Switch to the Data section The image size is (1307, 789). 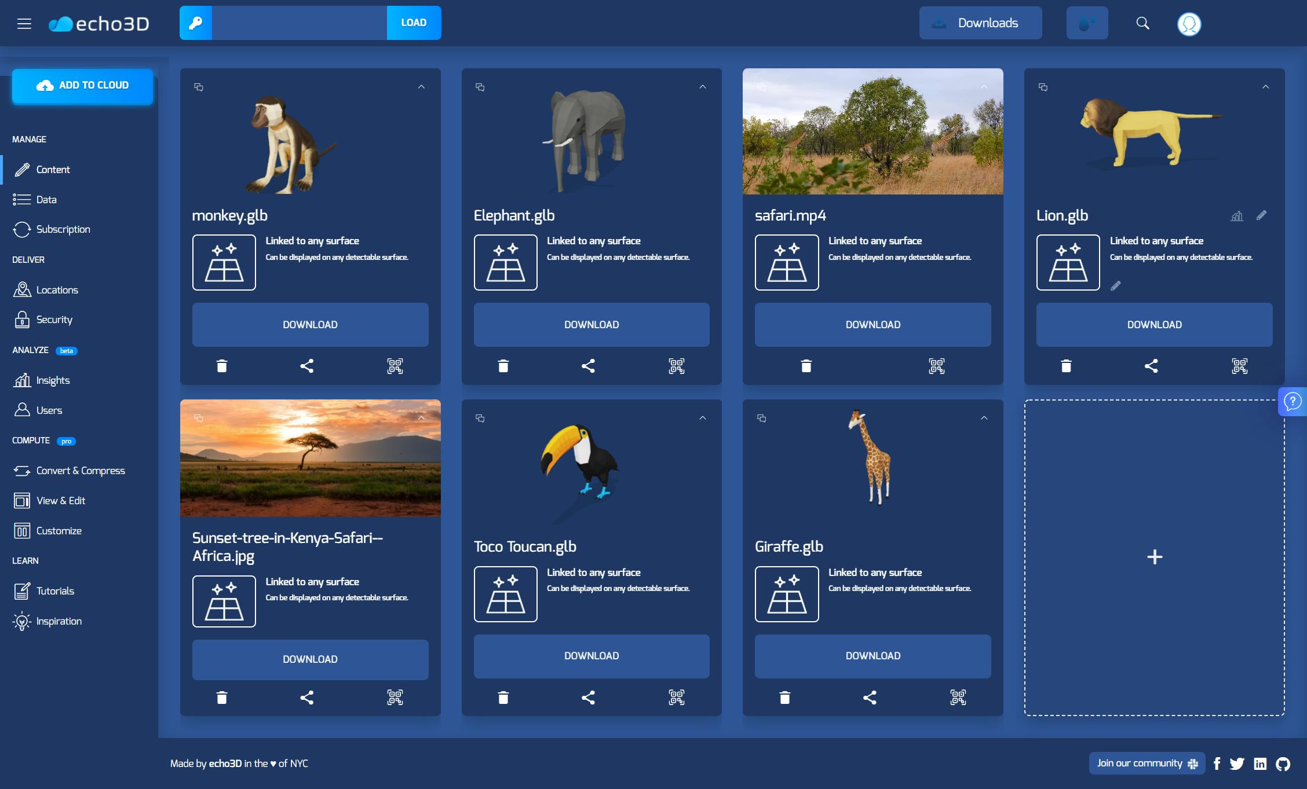46,199
